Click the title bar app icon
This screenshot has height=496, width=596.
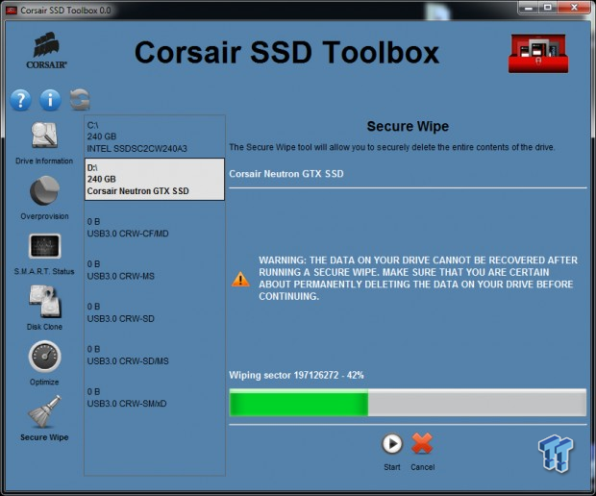12,11
